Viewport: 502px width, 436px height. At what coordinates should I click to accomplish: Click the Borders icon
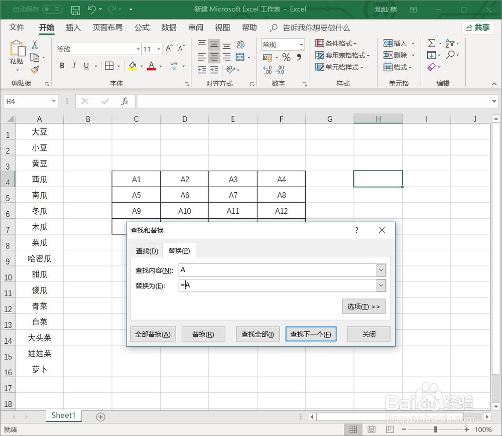(109, 66)
